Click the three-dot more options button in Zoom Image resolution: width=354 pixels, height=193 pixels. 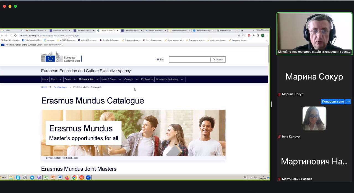pos(348,102)
